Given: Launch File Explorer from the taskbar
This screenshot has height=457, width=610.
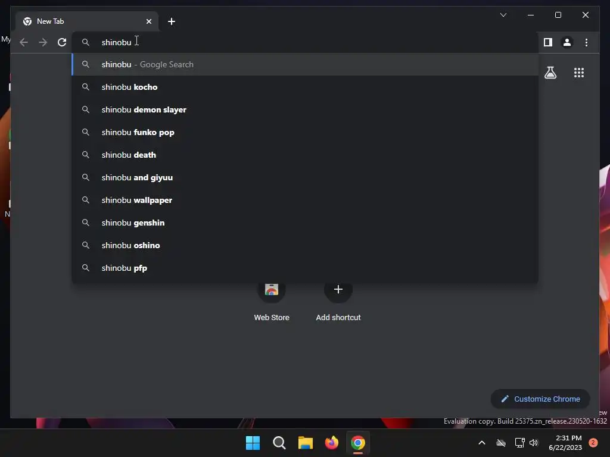Looking at the screenshot, I should pyautogui.click(x=306, y=443).
